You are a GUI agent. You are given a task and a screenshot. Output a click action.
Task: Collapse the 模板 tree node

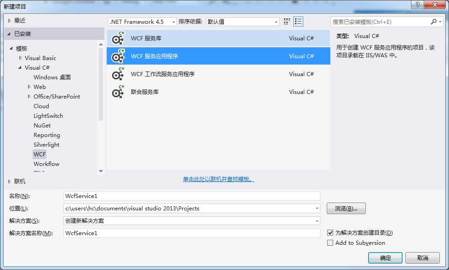11,48
